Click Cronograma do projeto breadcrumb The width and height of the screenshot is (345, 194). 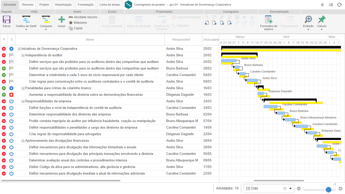click(x=150, y=5)
